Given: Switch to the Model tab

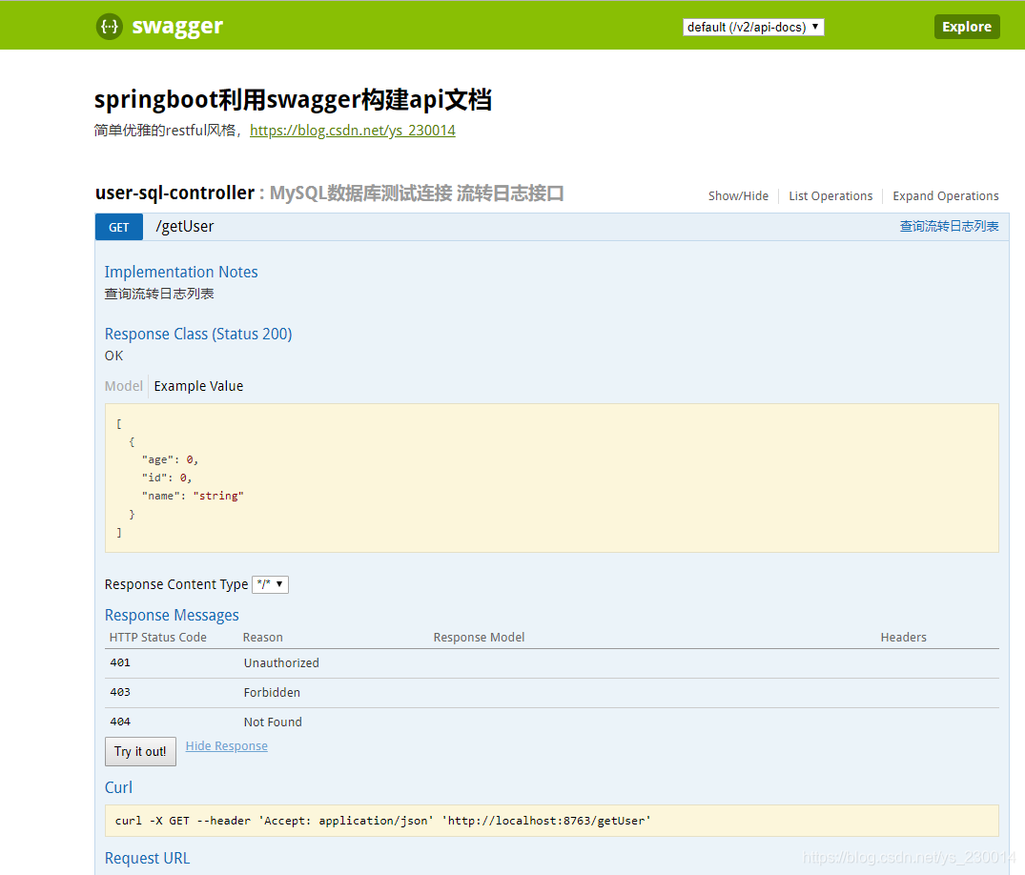Looking at the screenshot, I should [x=124, y=386].
